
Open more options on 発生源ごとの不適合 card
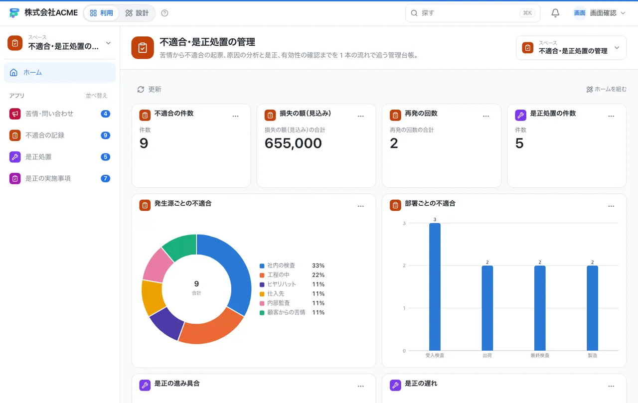pyautogui.click(x=361, y=206)
